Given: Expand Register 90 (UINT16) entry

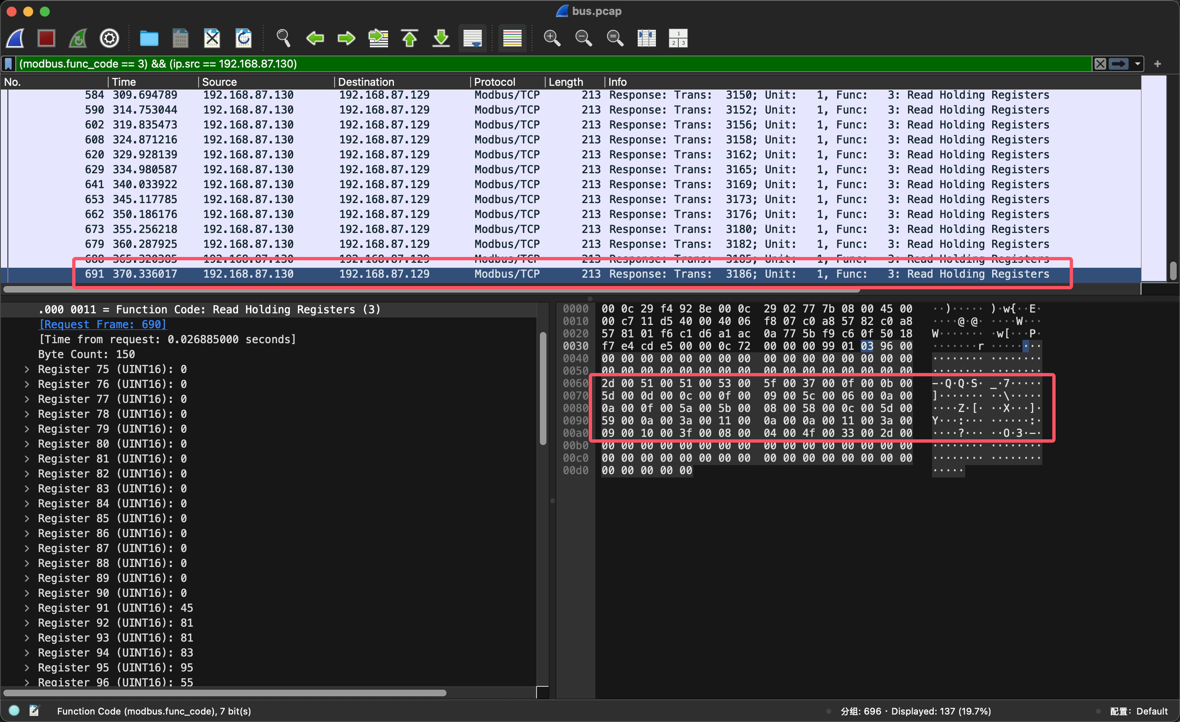Looking at the screenshot, I should [x=27, y=593].
